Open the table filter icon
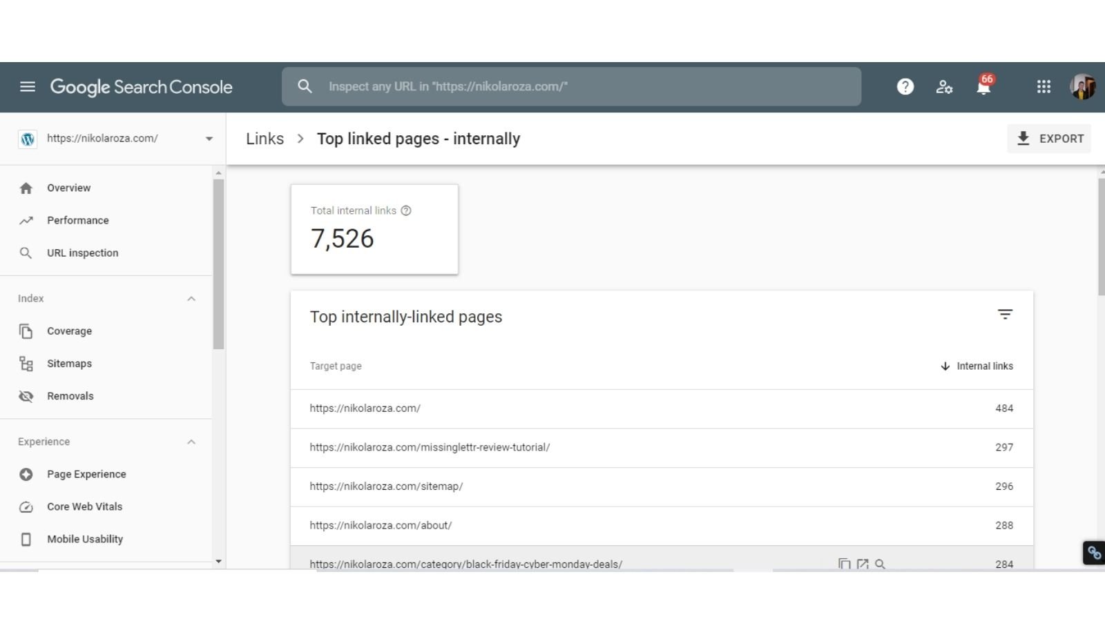This screenshot has width=1105, height=621. pos(1005,315)
